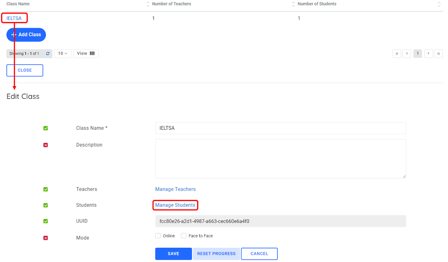448x262 pixels.
Task: Sort by Number of Students column header
Action: (x=317, y=4)
